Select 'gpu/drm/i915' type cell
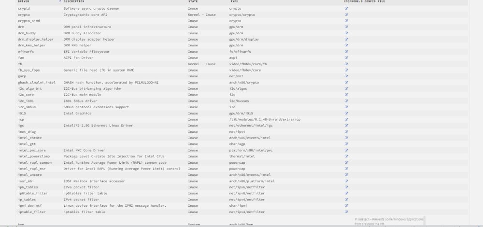This screenshot has height=227, width=483. (241, 113)
